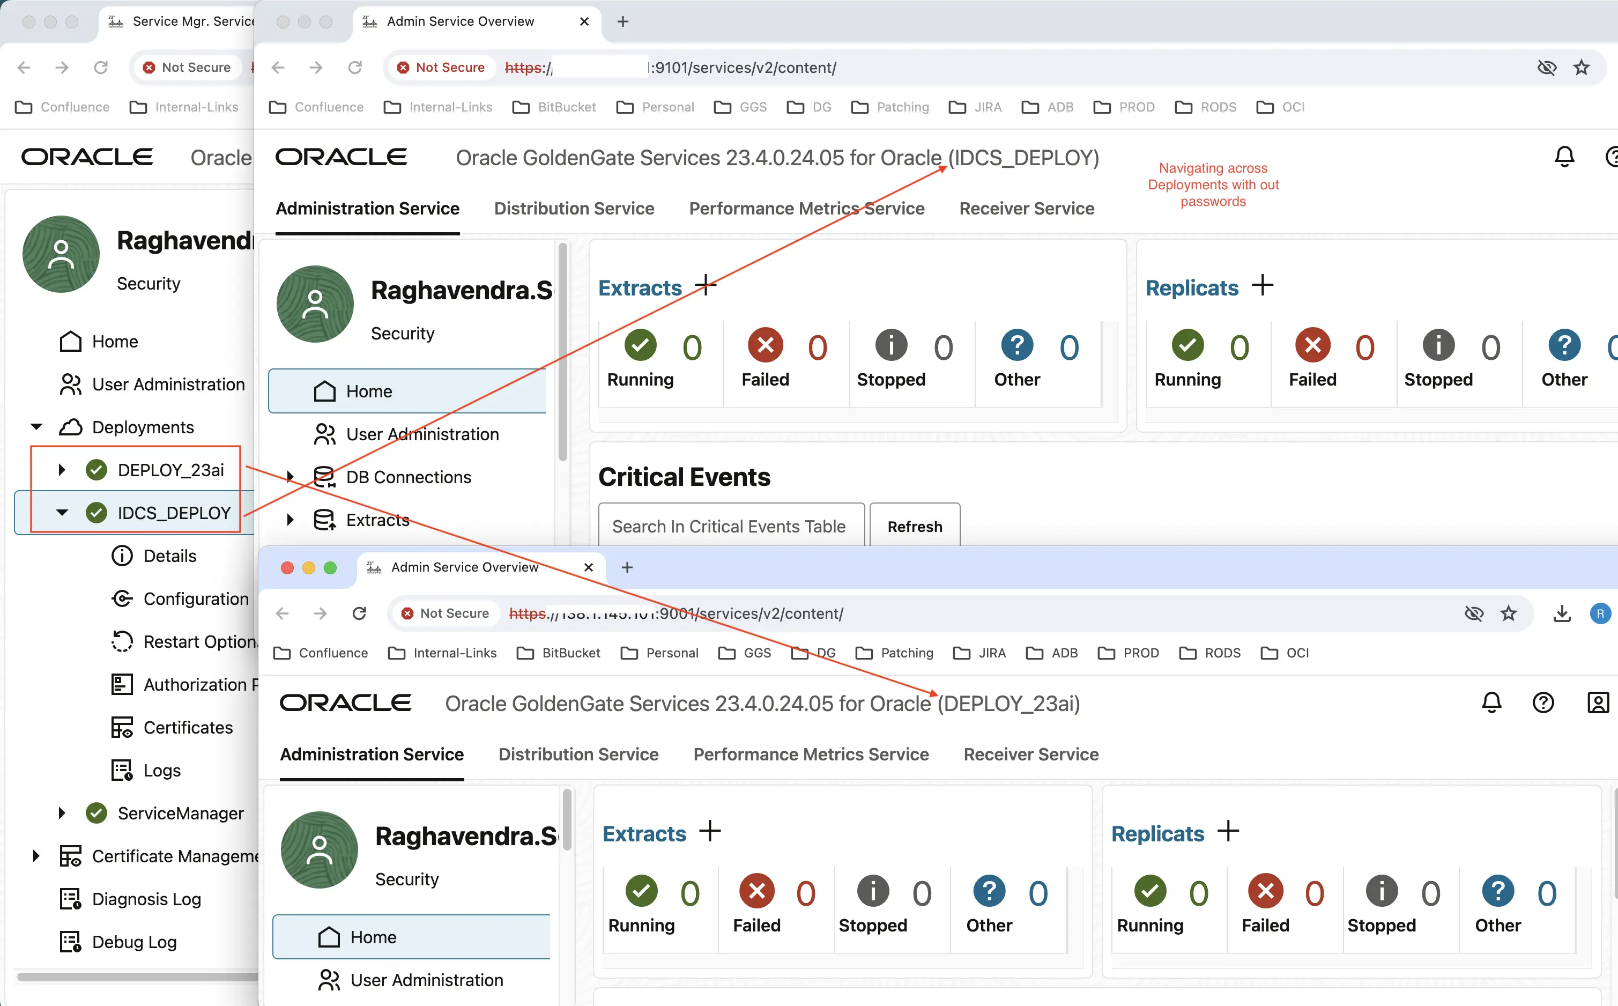Image resolution: width=1618 pixels, height=1006 pixels.
Task: Switch to Distribution Service tab in DEPLOY_23ai
Action: [x=578, y=754]
